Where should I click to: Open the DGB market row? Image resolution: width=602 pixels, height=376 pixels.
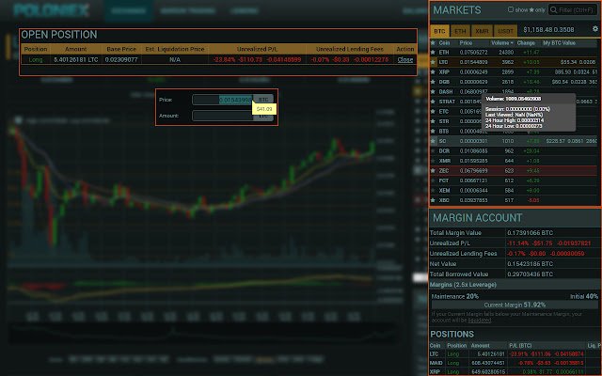[x=515, y=82]
